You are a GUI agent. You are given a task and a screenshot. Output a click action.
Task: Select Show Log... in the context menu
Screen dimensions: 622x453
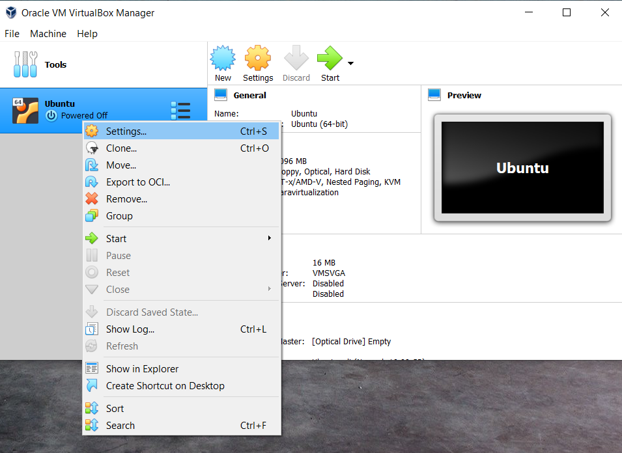(x=181, y=329)
